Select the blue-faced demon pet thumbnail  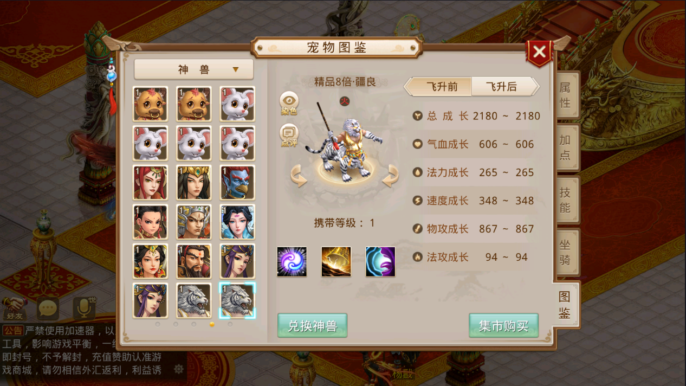(x=237, y=182)
